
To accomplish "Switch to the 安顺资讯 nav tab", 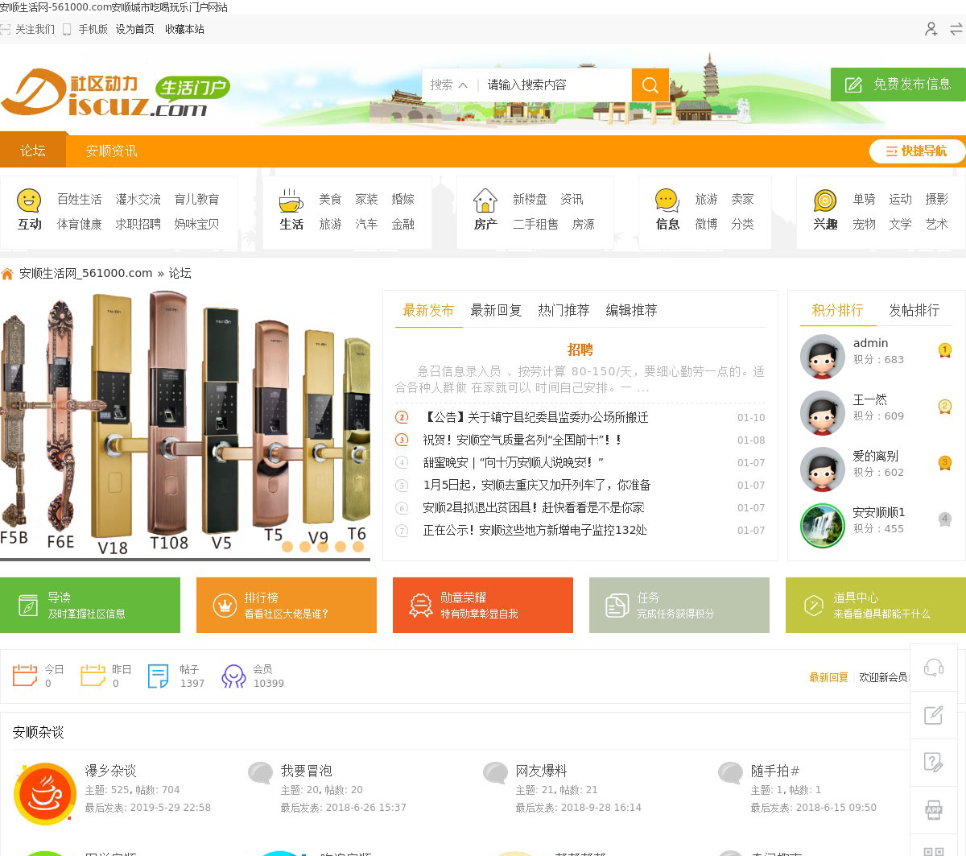I will click(x=111, y=151).
